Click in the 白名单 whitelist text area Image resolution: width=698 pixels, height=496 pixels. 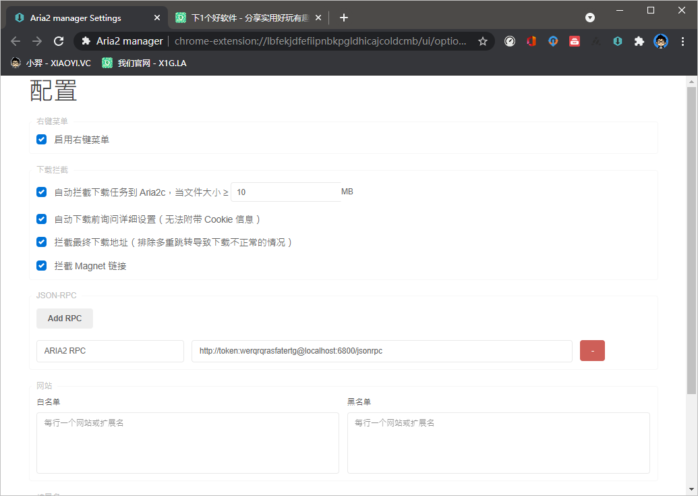187,443
